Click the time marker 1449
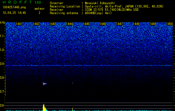 (153, 24)
